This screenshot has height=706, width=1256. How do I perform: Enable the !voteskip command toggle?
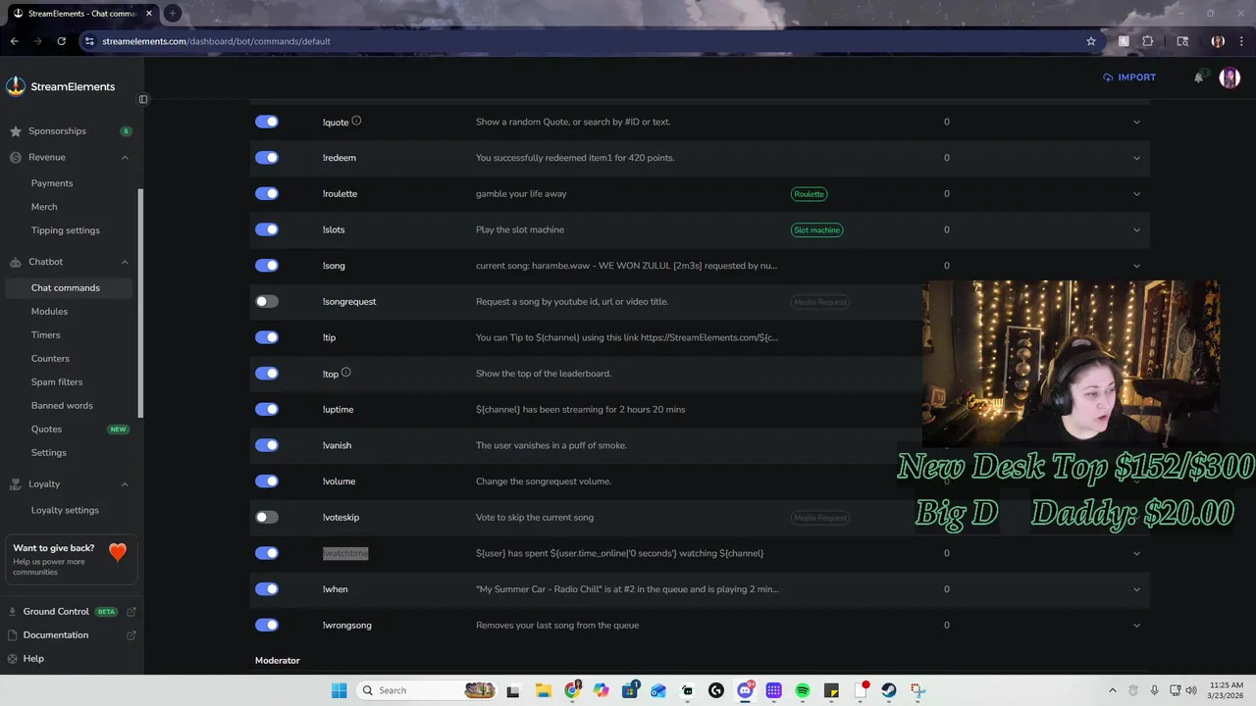pyautogui.click(x=267, y=517)
